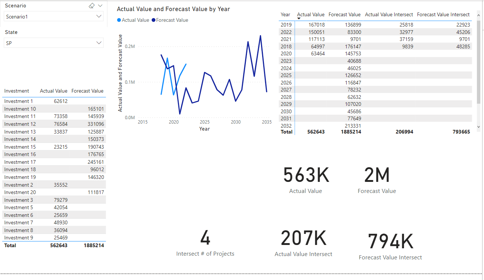Click the 167018 actual value cell
This screenshot has width=484, height=280.
(x=316, y=25)
